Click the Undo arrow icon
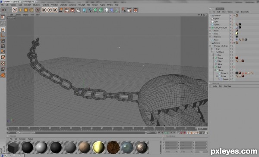The image size is (259, 157). tap(4, 10)
